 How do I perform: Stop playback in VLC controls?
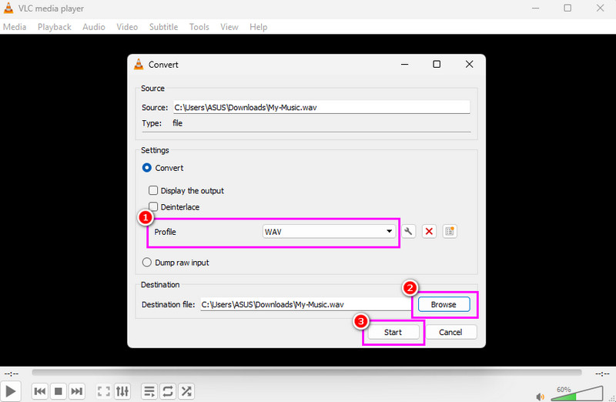[x=59, y=391]
